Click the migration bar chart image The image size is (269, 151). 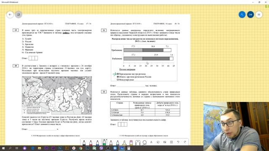tap(144, 62)
